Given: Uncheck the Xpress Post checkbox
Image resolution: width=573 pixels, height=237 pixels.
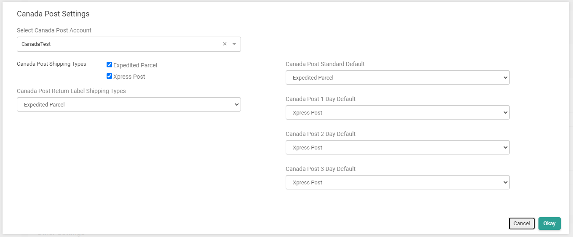Looking at the screenshot, I should tap(110, 76).
